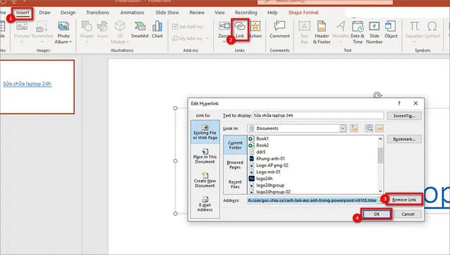Click the Link icon in the ribbon
This screenshot has width=450, height=255.
click(240, 28)
